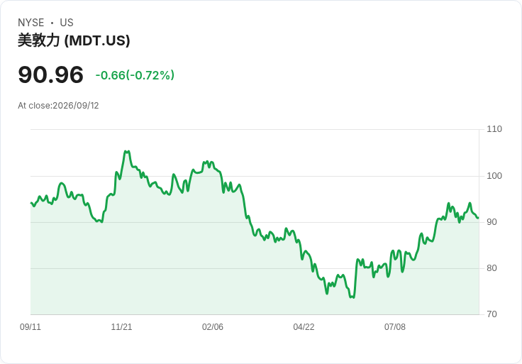Click the 11/21 date axis label
This screenshot has height=364, width=522.
[121, 327]
